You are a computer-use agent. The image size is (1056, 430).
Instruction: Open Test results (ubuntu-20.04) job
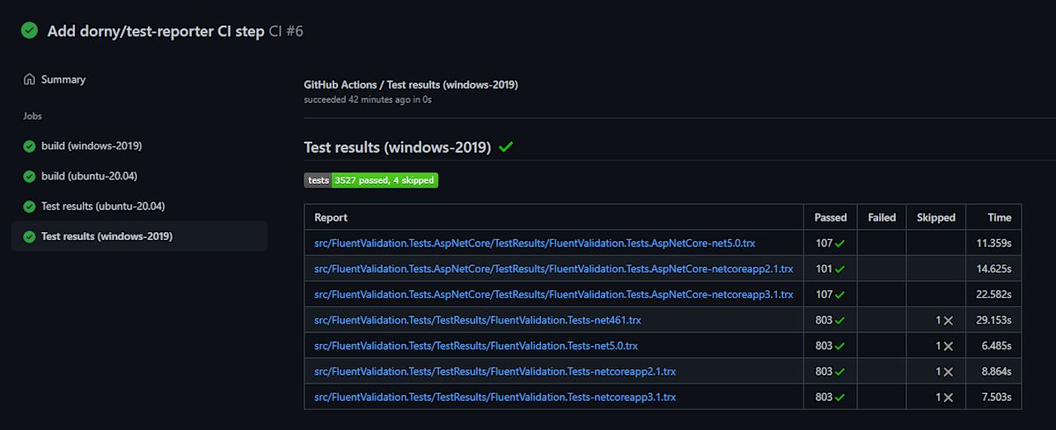pyautogui.click(x=103, y=207)
